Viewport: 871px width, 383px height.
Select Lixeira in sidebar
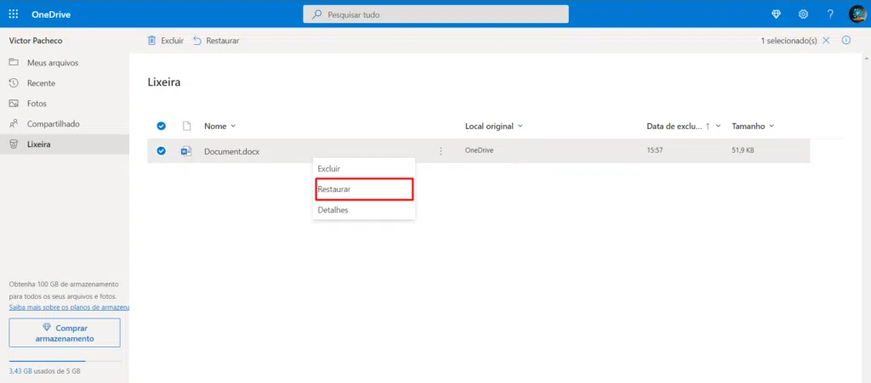(x=65, y=144)
